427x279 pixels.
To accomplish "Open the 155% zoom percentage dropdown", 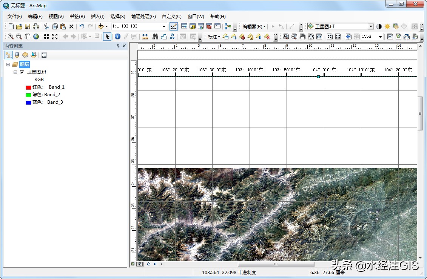I will tap(381, 37).
